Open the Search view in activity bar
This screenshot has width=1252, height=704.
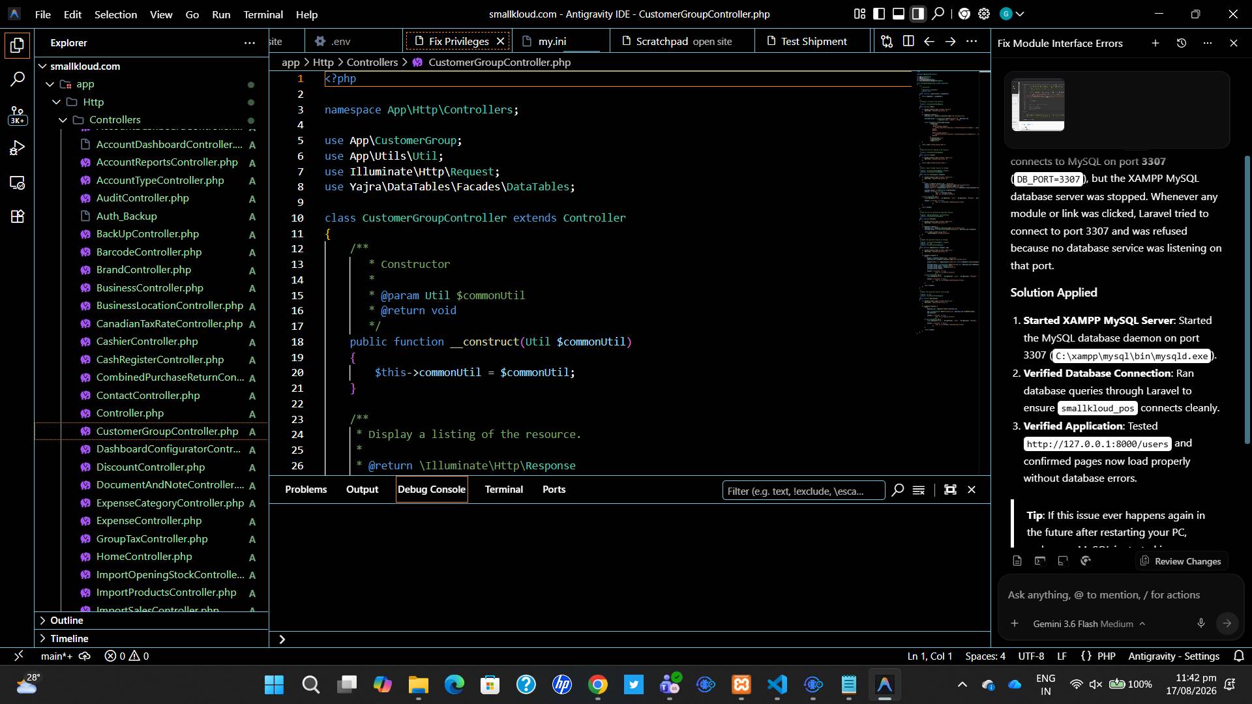coord(18,80)
